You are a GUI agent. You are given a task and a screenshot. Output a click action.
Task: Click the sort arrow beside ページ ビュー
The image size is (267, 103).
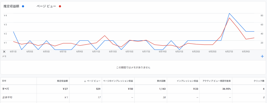85,81
